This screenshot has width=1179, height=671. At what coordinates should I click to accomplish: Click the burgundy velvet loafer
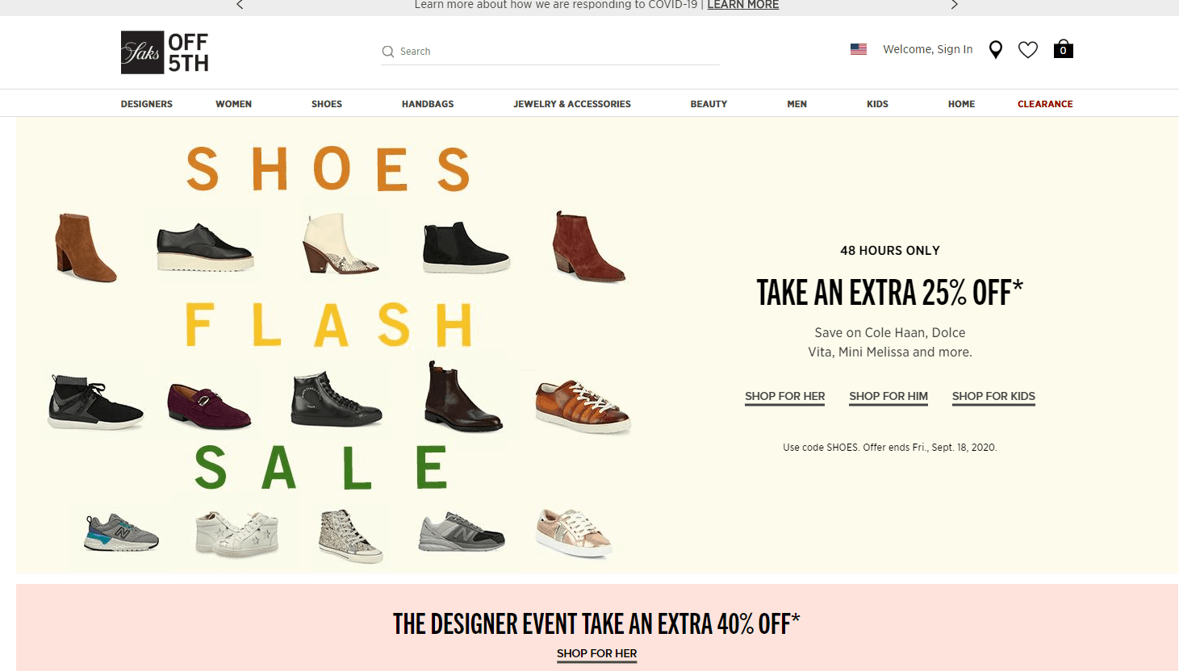(x=209, y=406)
